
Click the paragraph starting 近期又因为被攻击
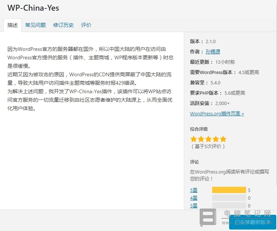90,78
